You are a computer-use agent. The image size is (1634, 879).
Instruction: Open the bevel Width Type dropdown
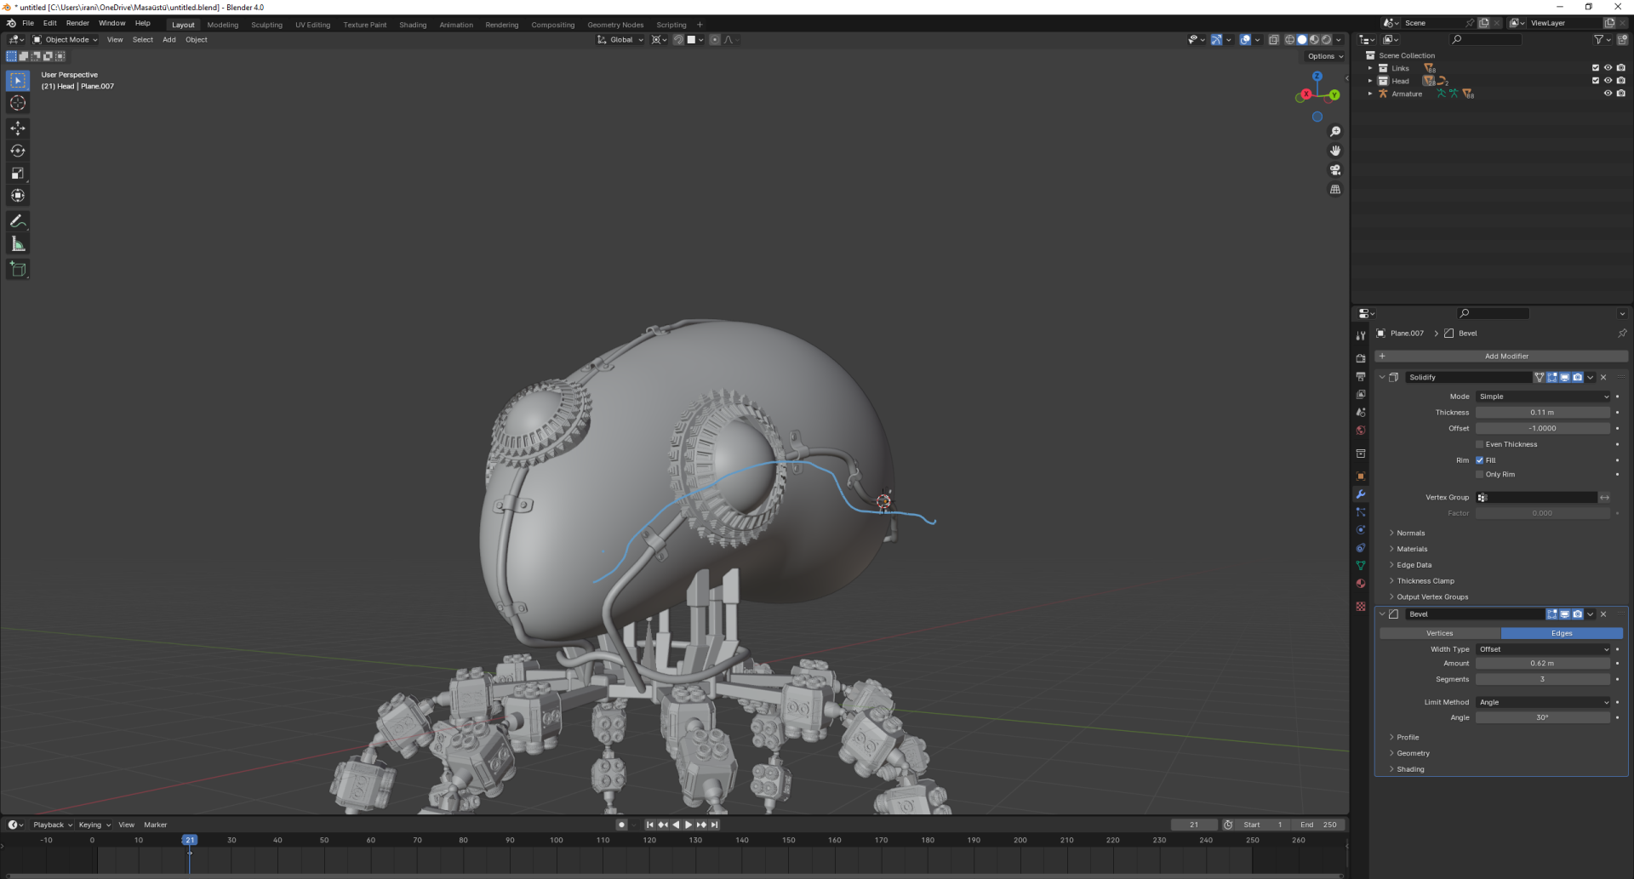1543,649
